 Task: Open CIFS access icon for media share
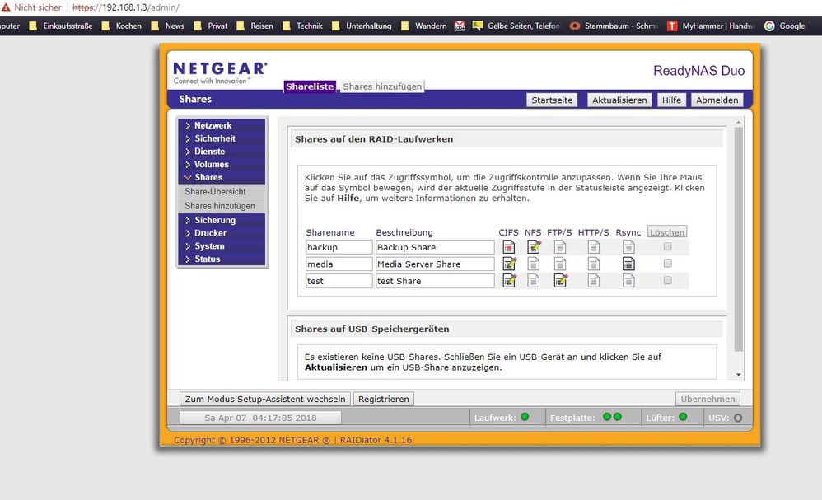[509, 264]
